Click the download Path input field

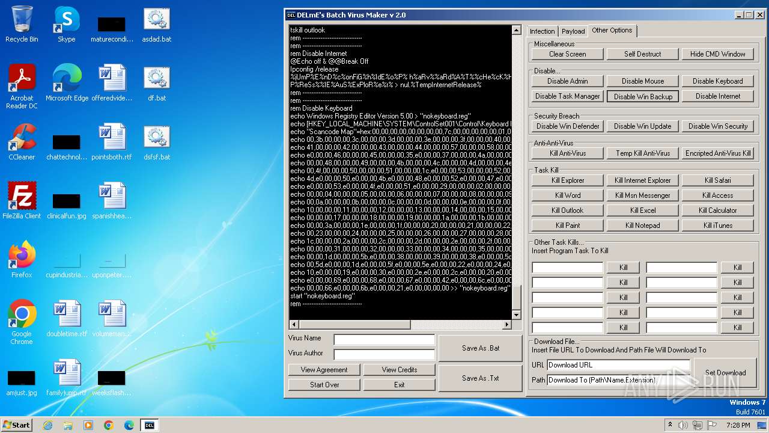click(x=619, y=380)
